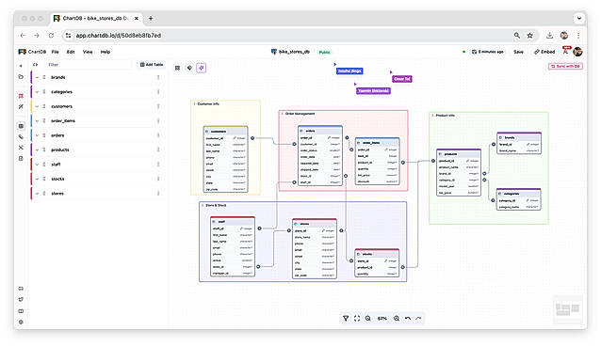Click the reorder tables grid icon on canvas
This screenshot has width=601, height=346.
177,68
